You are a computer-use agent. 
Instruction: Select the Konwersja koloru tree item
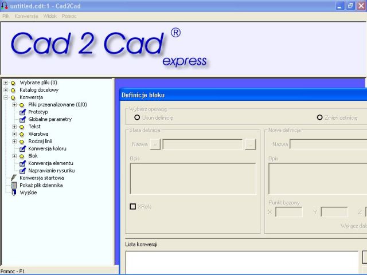pos(47,149)
